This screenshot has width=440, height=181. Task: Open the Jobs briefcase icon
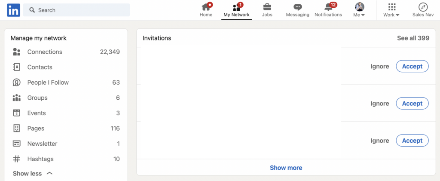[267, 7]
